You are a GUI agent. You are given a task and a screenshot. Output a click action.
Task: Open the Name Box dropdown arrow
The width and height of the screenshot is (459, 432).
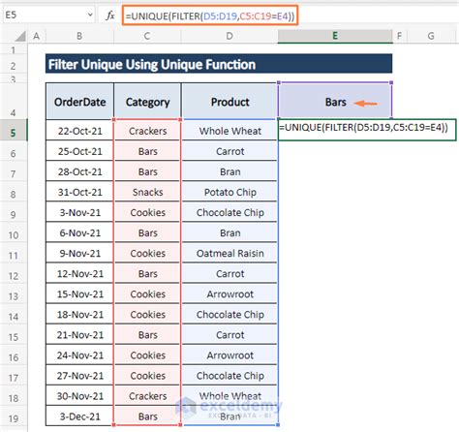[90, 15]
